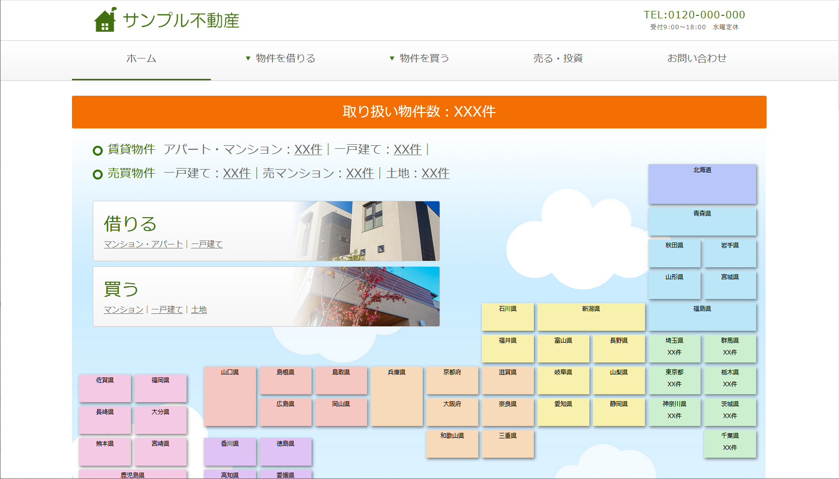Select 茨城県 XX件 tile

(x=730, y=412)
